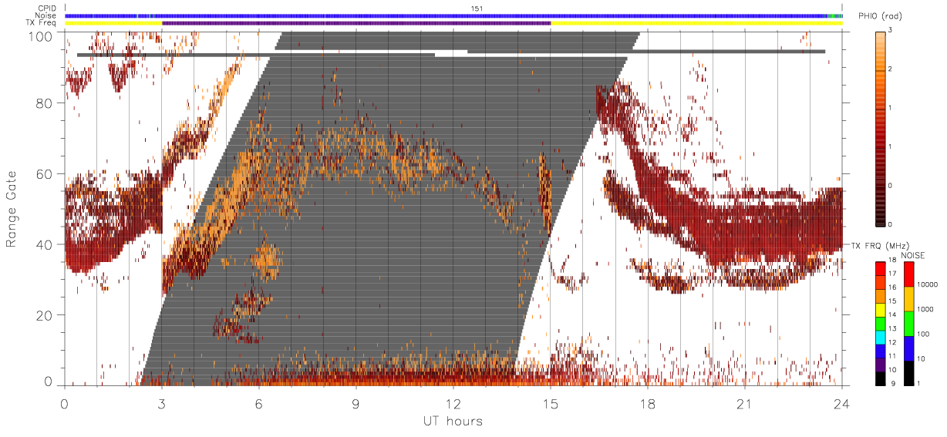Click the red swatch in NOISE legend
The image size is (947, 437).
tap(908, 274)
